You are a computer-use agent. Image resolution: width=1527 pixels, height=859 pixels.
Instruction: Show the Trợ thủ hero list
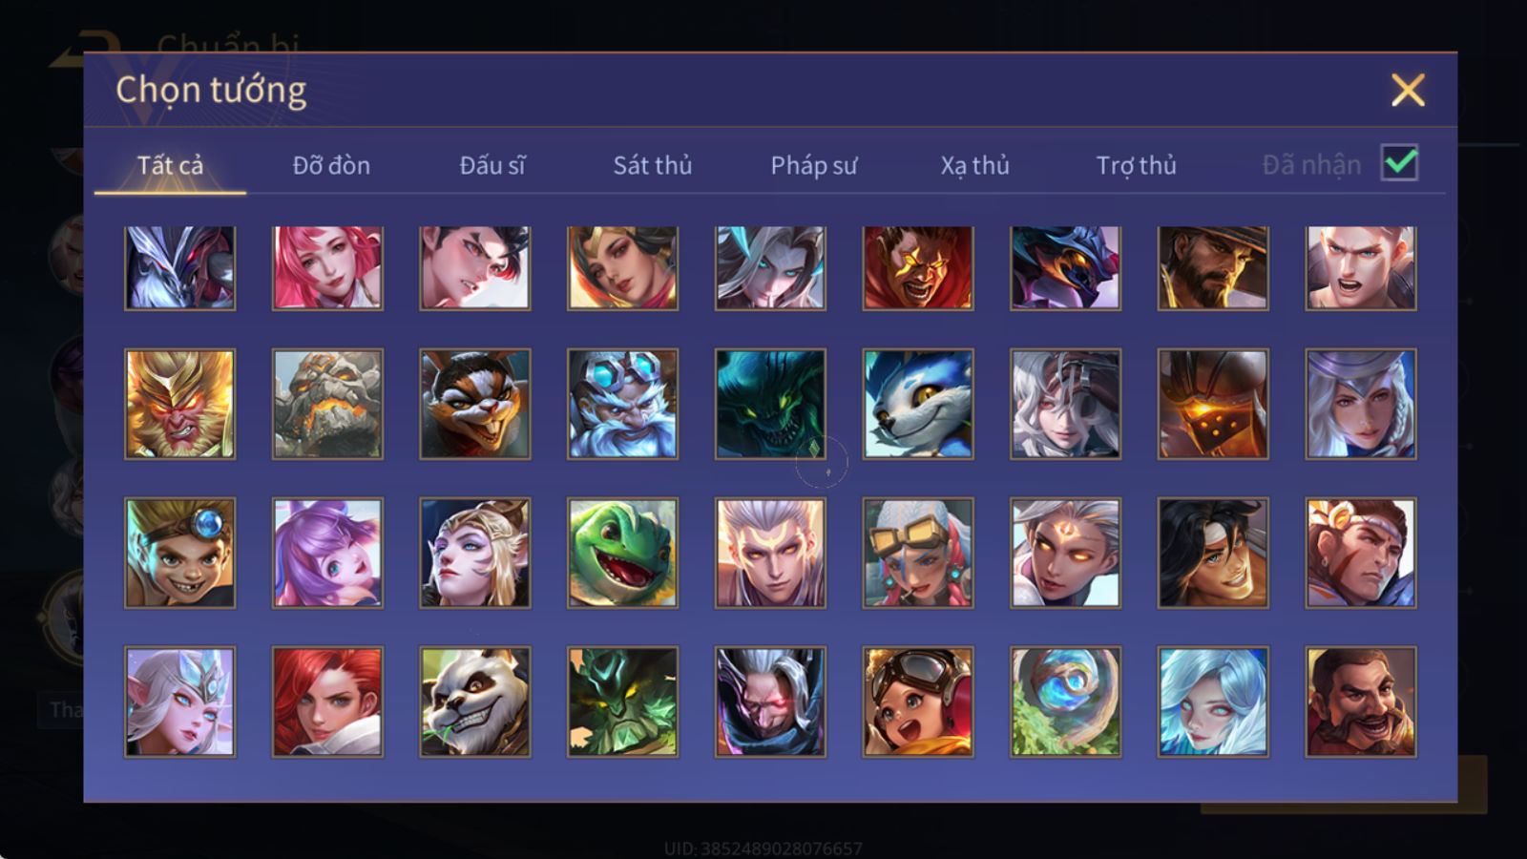1136,165
